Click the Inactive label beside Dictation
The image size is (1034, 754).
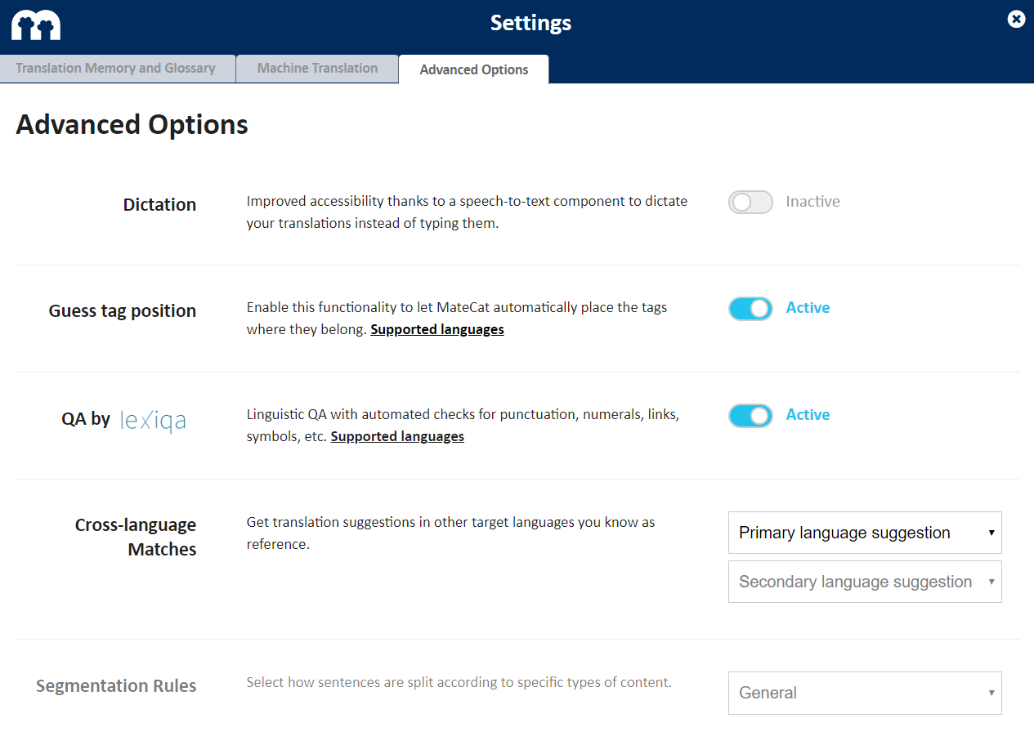point(812,202)
